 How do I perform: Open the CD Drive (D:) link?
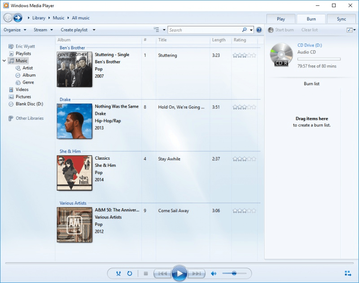click(310, 45)
